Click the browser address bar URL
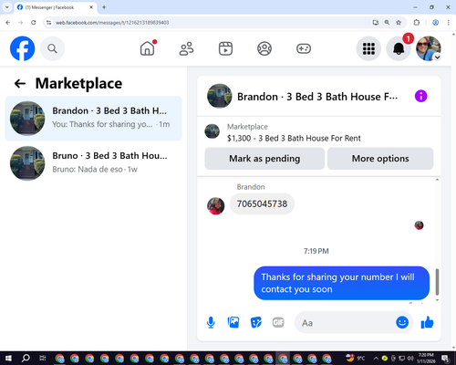Screen dimensions: 456x365 [112, 23]
